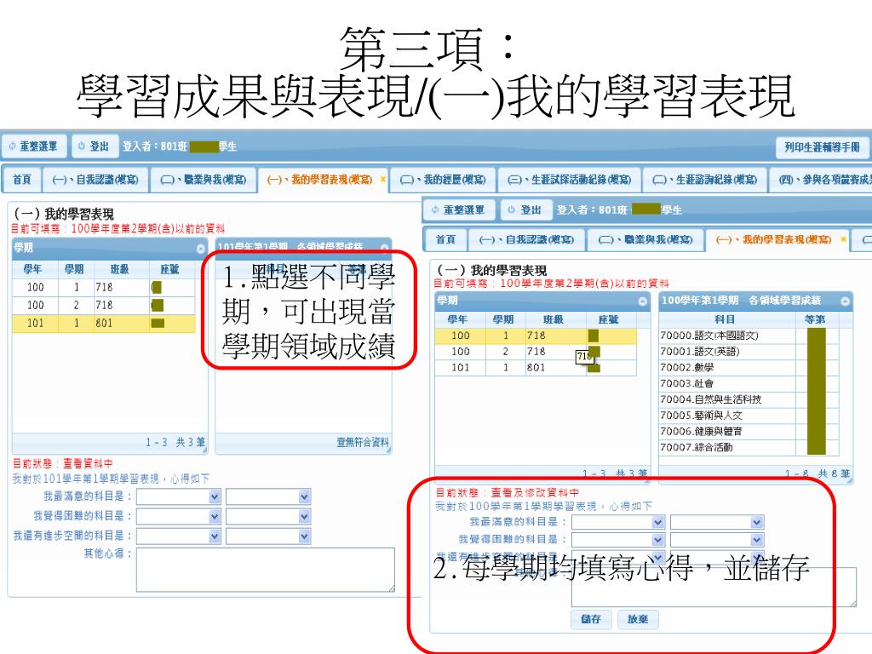
Task: Collapse the 100學年第1學期 各領域學習成績 panel
Action: 846,301
